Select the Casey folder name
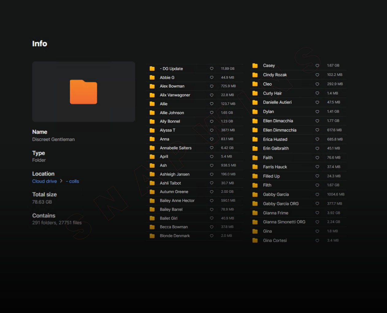Screen dimensions: 387x313 [269, 66]
